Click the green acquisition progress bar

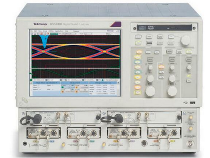pos(54,34)
